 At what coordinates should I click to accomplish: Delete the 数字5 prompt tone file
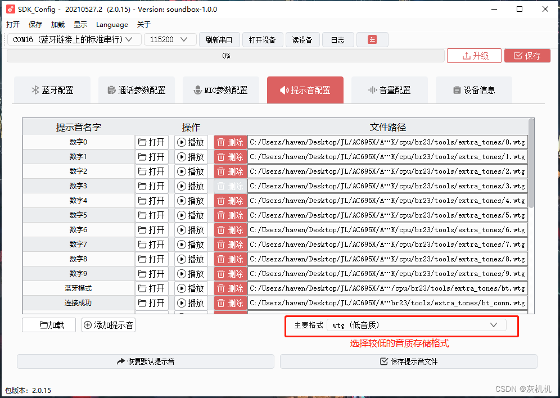230,215
